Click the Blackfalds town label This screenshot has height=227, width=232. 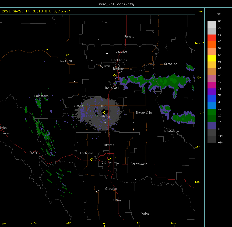click(119, 60)
